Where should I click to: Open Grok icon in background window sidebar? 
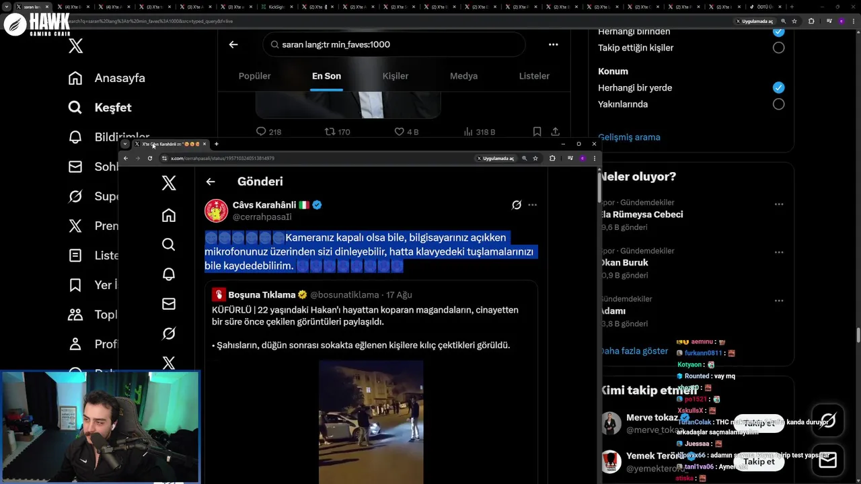tap(75, 196)
